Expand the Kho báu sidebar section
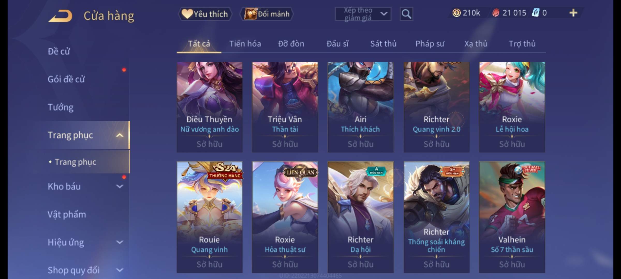Image resolution: width=621 pixels, height=279 pixels. click(x=120, y=187)
